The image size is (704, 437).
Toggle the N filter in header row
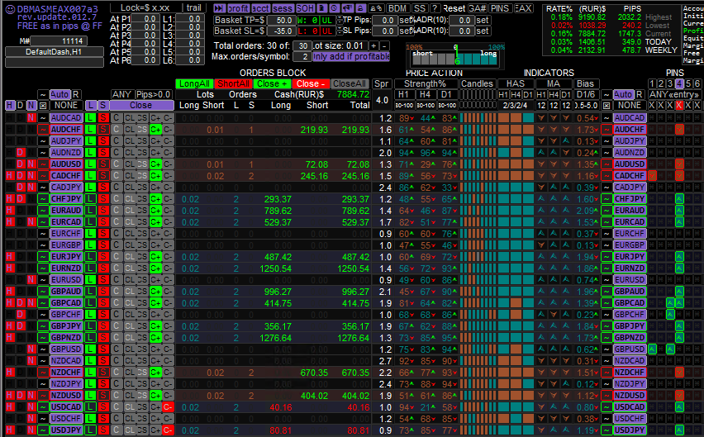[x=31, y=105]
